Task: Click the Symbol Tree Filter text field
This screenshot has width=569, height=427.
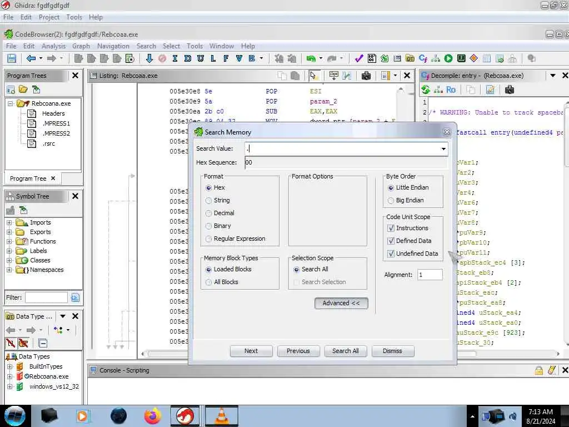Action: pos(46,298)
